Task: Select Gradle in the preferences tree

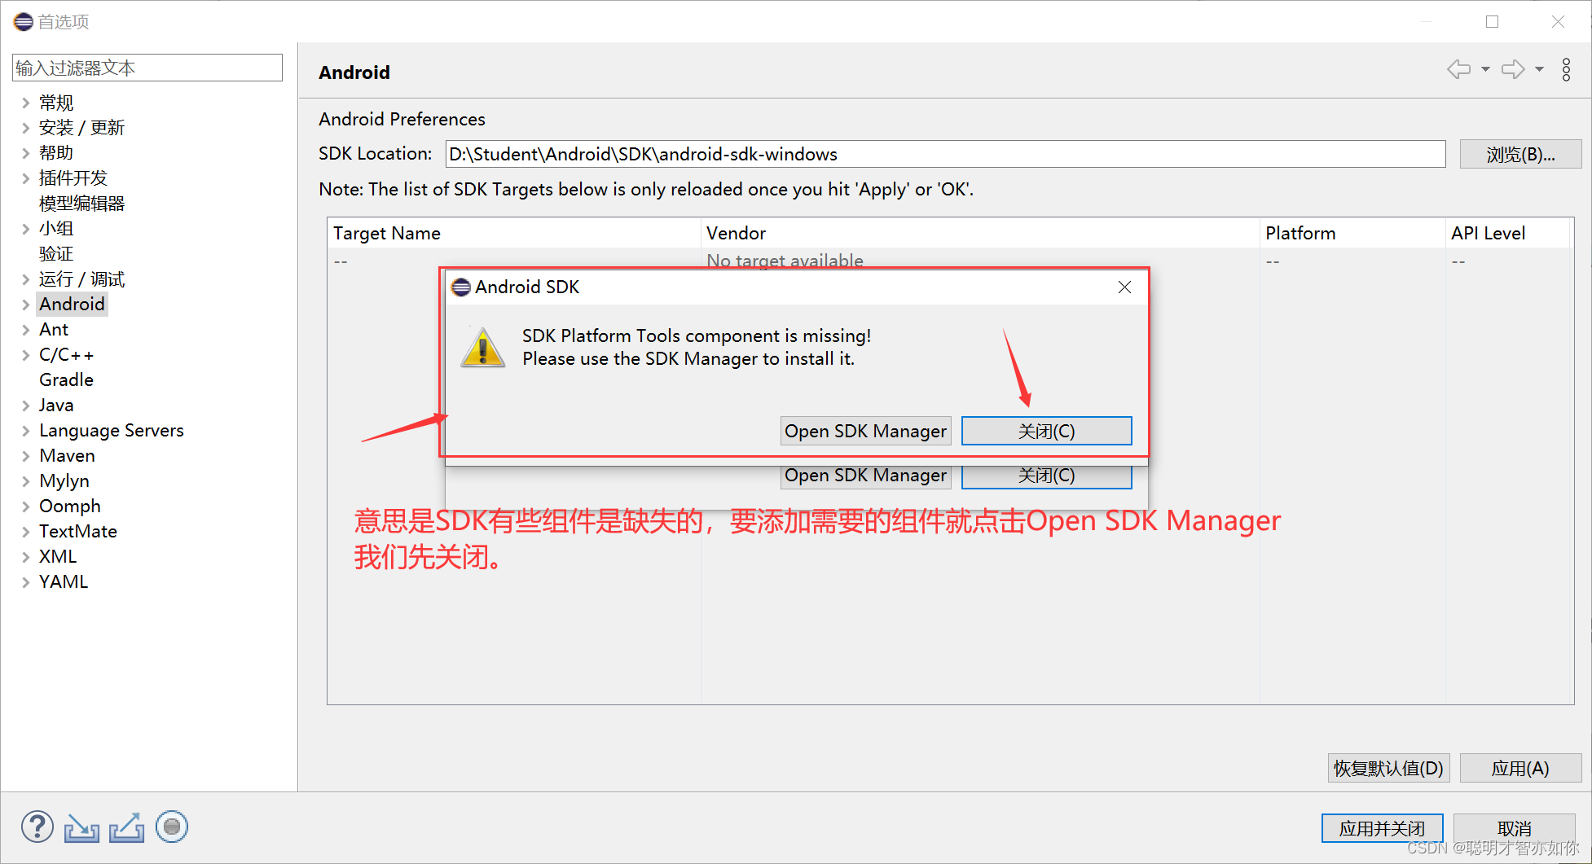Action: pos(66,380)
